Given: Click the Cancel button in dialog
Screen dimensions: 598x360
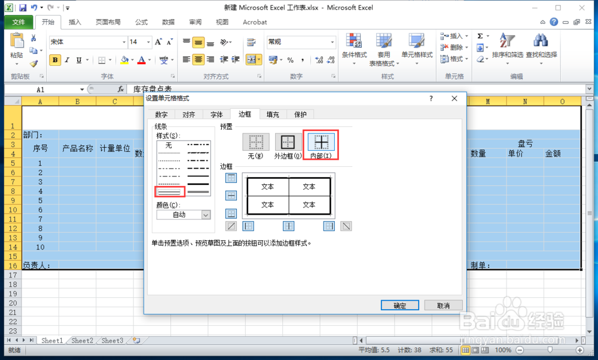Looking at the screenshot, I should [443, 306].
